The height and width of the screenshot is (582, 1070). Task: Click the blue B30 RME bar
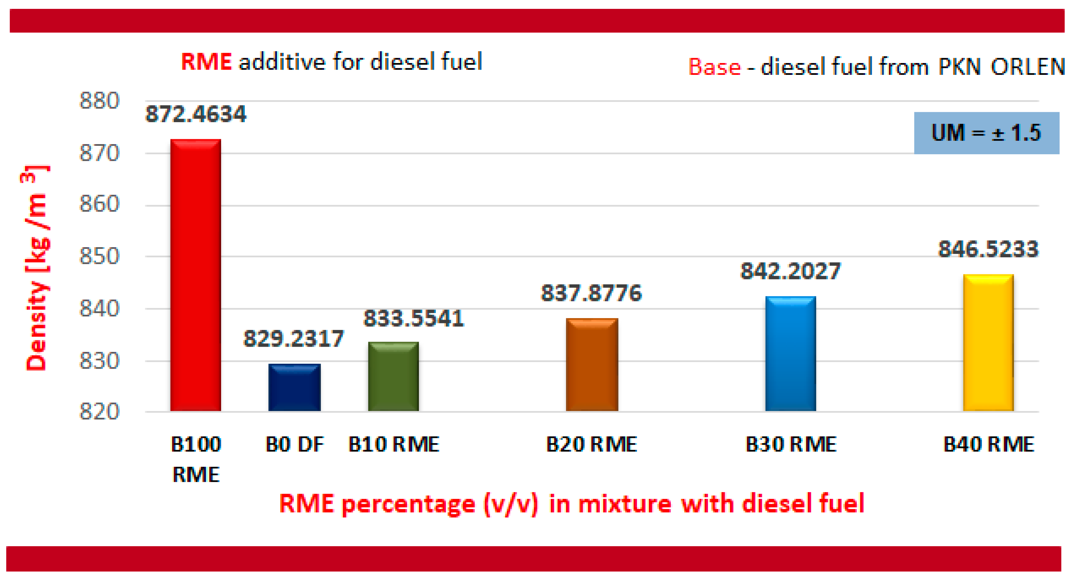790,353
